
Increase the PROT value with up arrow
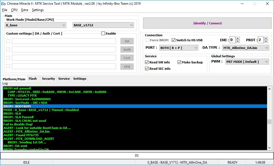point(266,38)
